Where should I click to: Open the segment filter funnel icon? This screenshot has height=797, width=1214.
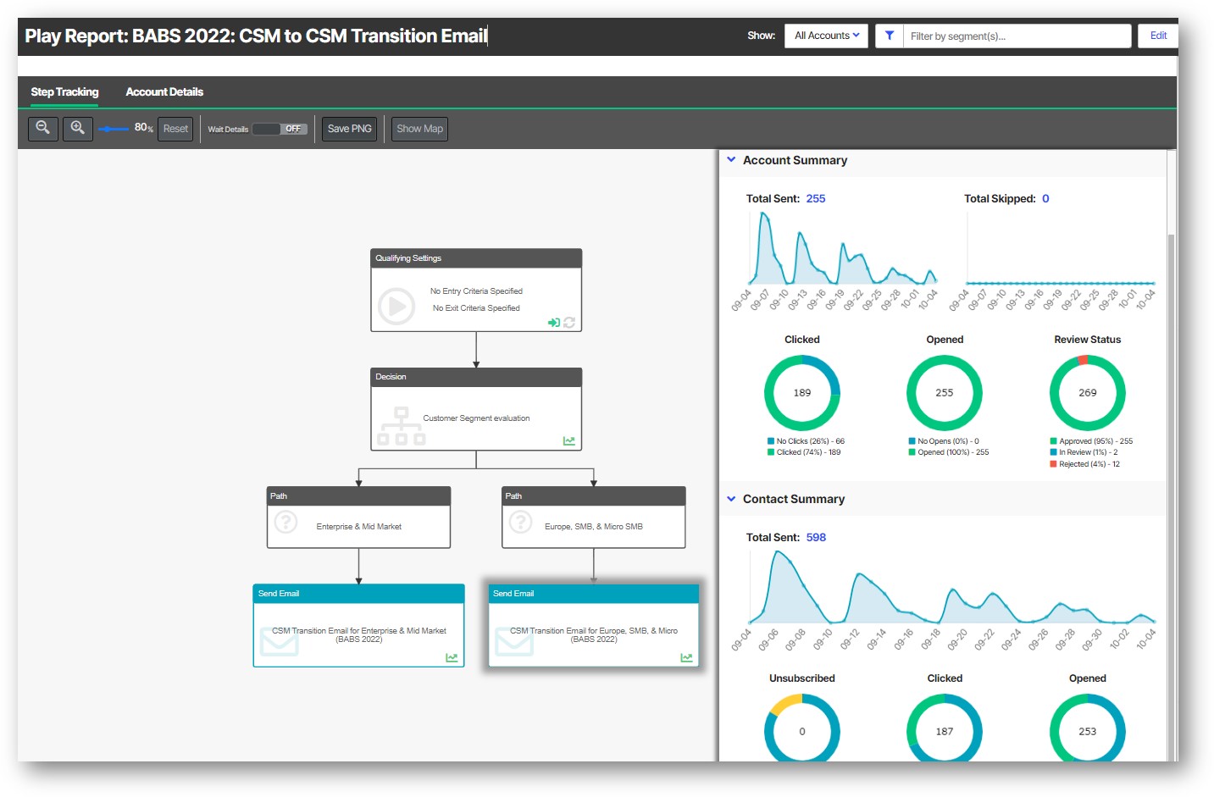click(x=889, y=36)
